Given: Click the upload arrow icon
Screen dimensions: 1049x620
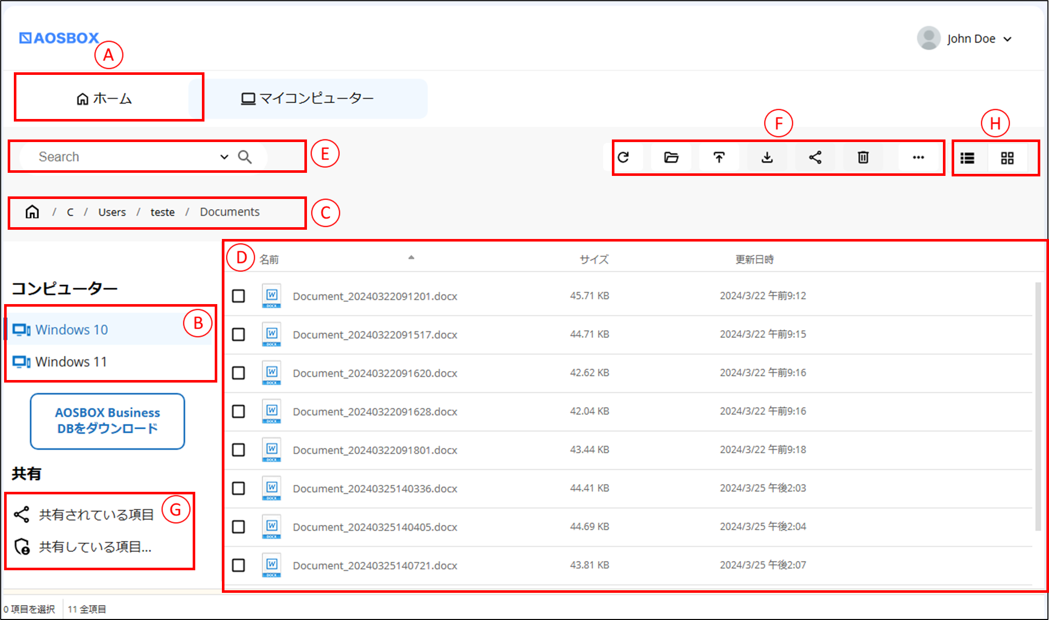Looking at the screenshot, I should [x=719, y=157].
